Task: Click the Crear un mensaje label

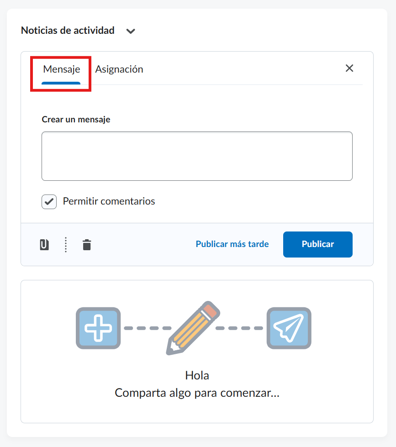Action: point(76,120)
